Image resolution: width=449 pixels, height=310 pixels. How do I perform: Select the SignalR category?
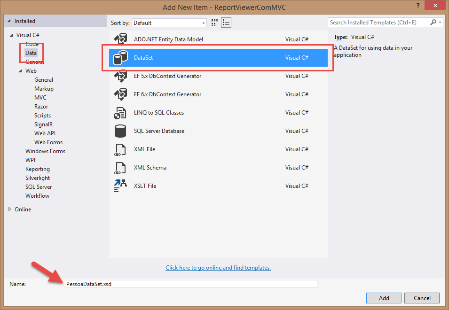pos(43,124)
